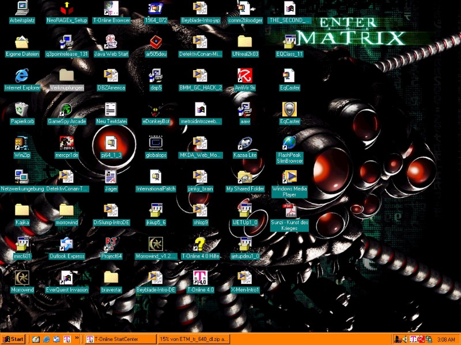461x345 pixels.
Task: Select the eDonkeyBot icon
Action: point(156,109)
